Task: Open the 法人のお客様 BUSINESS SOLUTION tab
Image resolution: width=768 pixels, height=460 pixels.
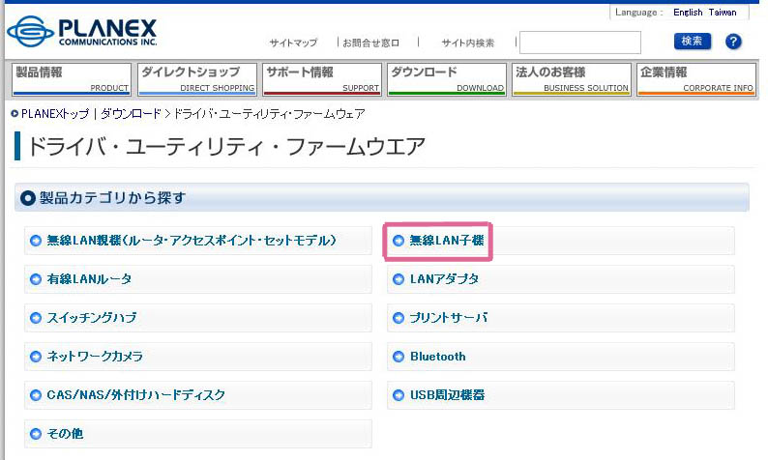Action: pyautogui.click(x=572, y=79)
